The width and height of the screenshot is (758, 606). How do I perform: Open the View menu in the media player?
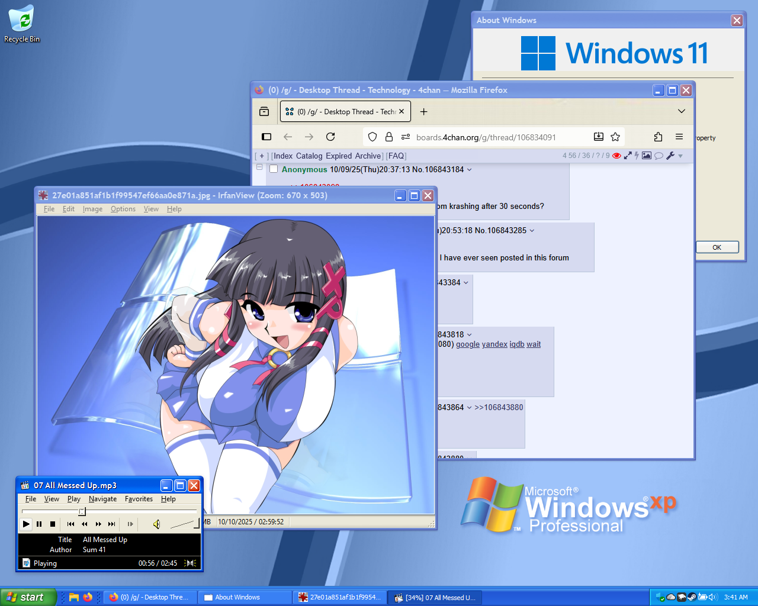pos(52,499)
